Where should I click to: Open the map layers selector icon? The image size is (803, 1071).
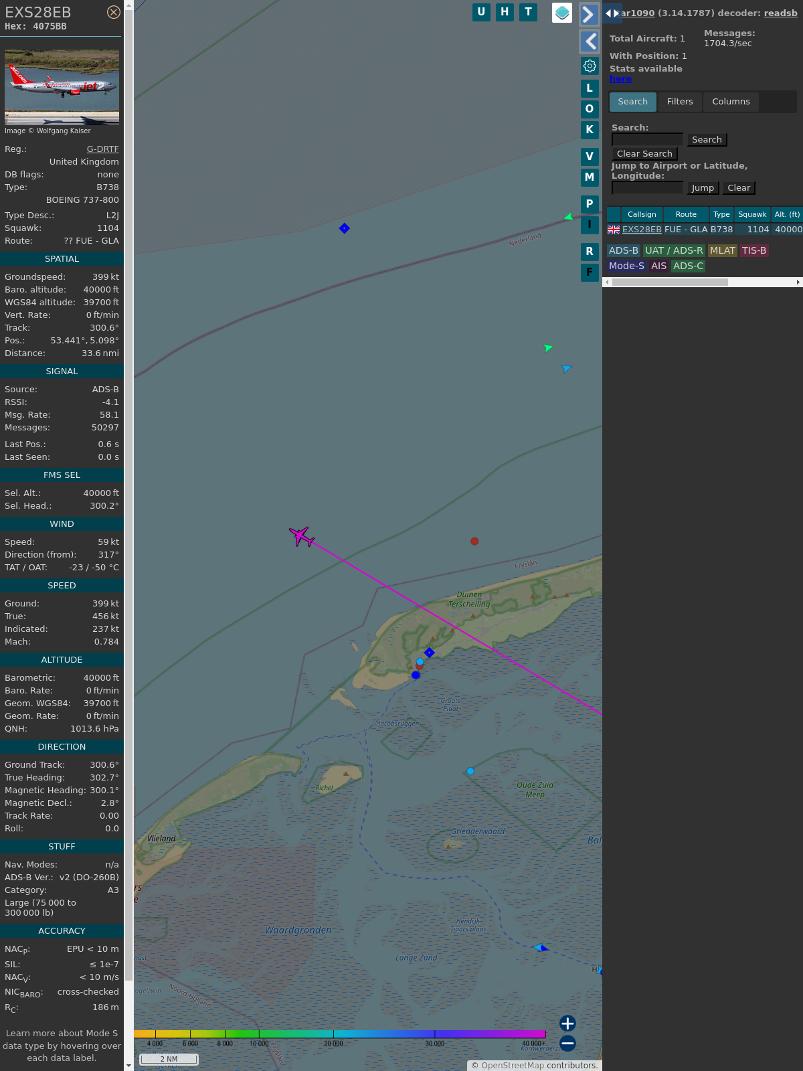[x=562, y=13]
